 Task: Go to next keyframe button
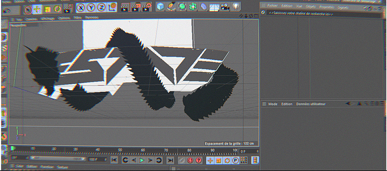coord(159,160)
